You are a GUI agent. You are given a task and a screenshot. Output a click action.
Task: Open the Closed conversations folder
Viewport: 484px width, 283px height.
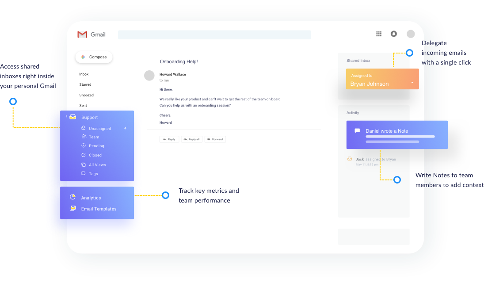[95, 155]
